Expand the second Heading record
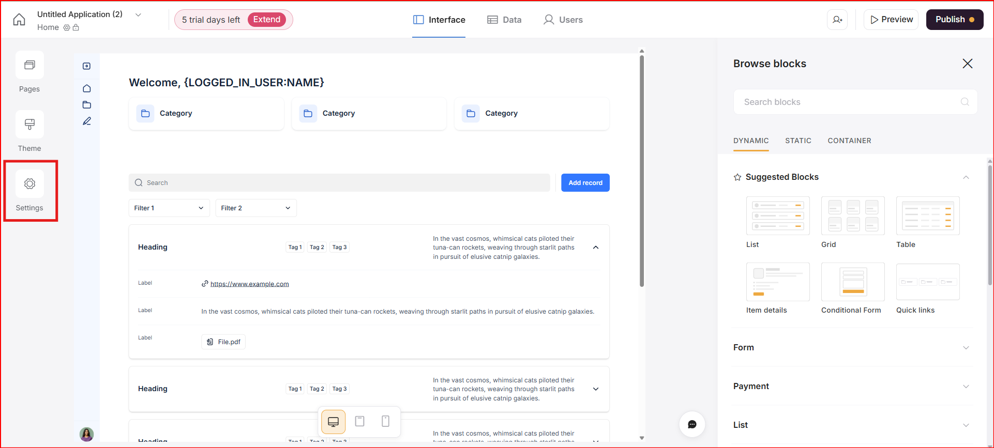The image size is (994, 448). pyautogui.click(x=596, y=389)
